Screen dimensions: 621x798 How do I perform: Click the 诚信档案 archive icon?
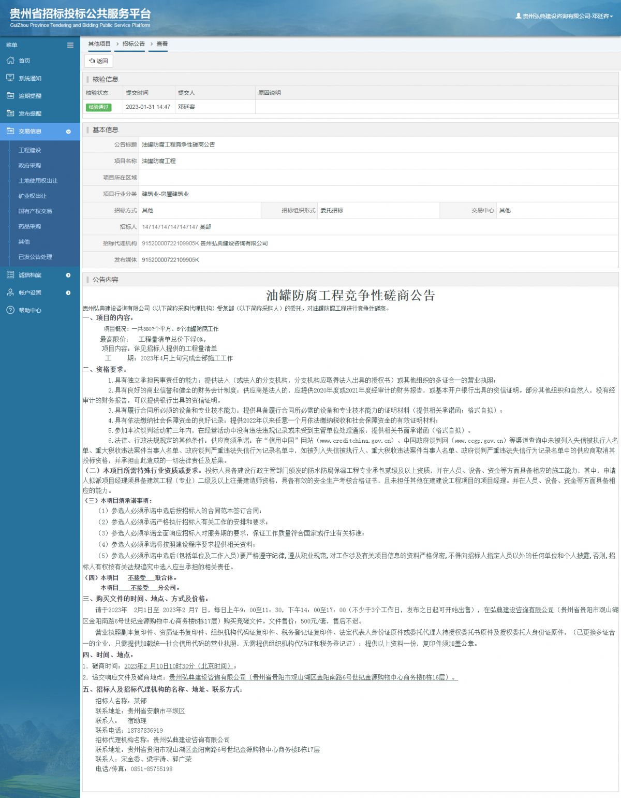[11, 274]
